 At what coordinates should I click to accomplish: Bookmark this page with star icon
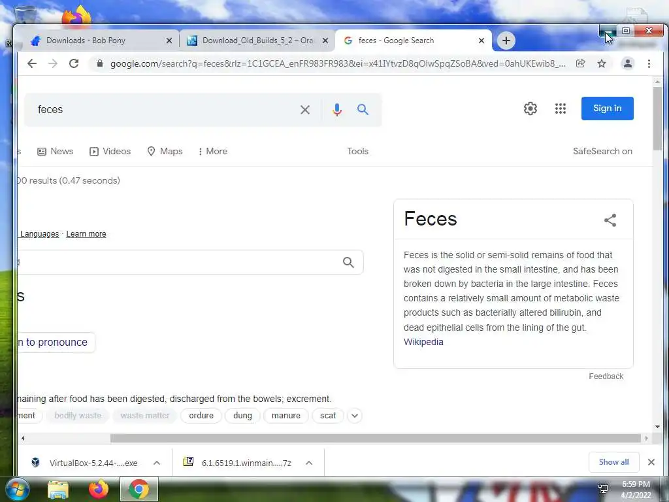click(602, 63)
